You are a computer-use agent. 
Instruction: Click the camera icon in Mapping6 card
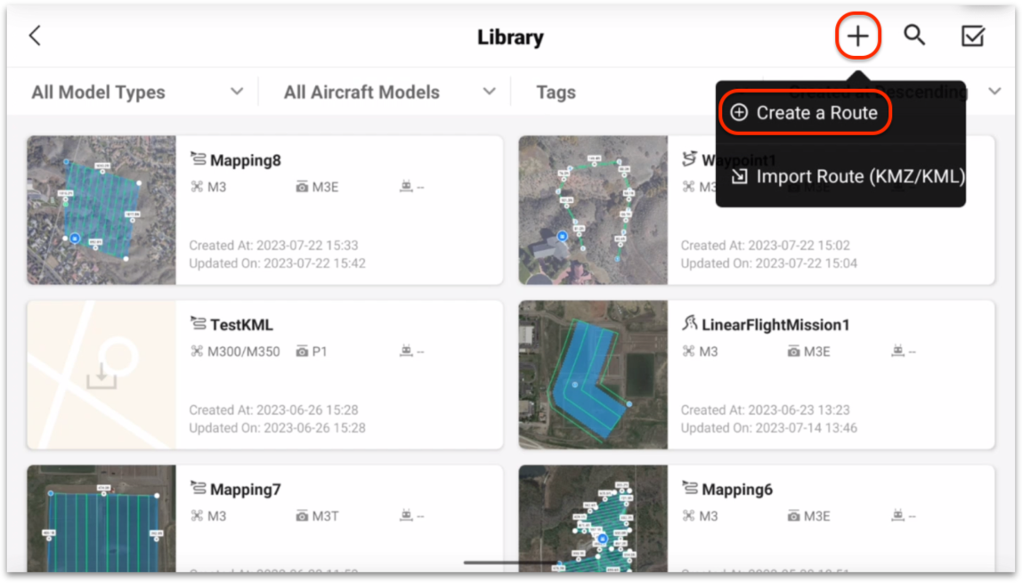(793, 516)
